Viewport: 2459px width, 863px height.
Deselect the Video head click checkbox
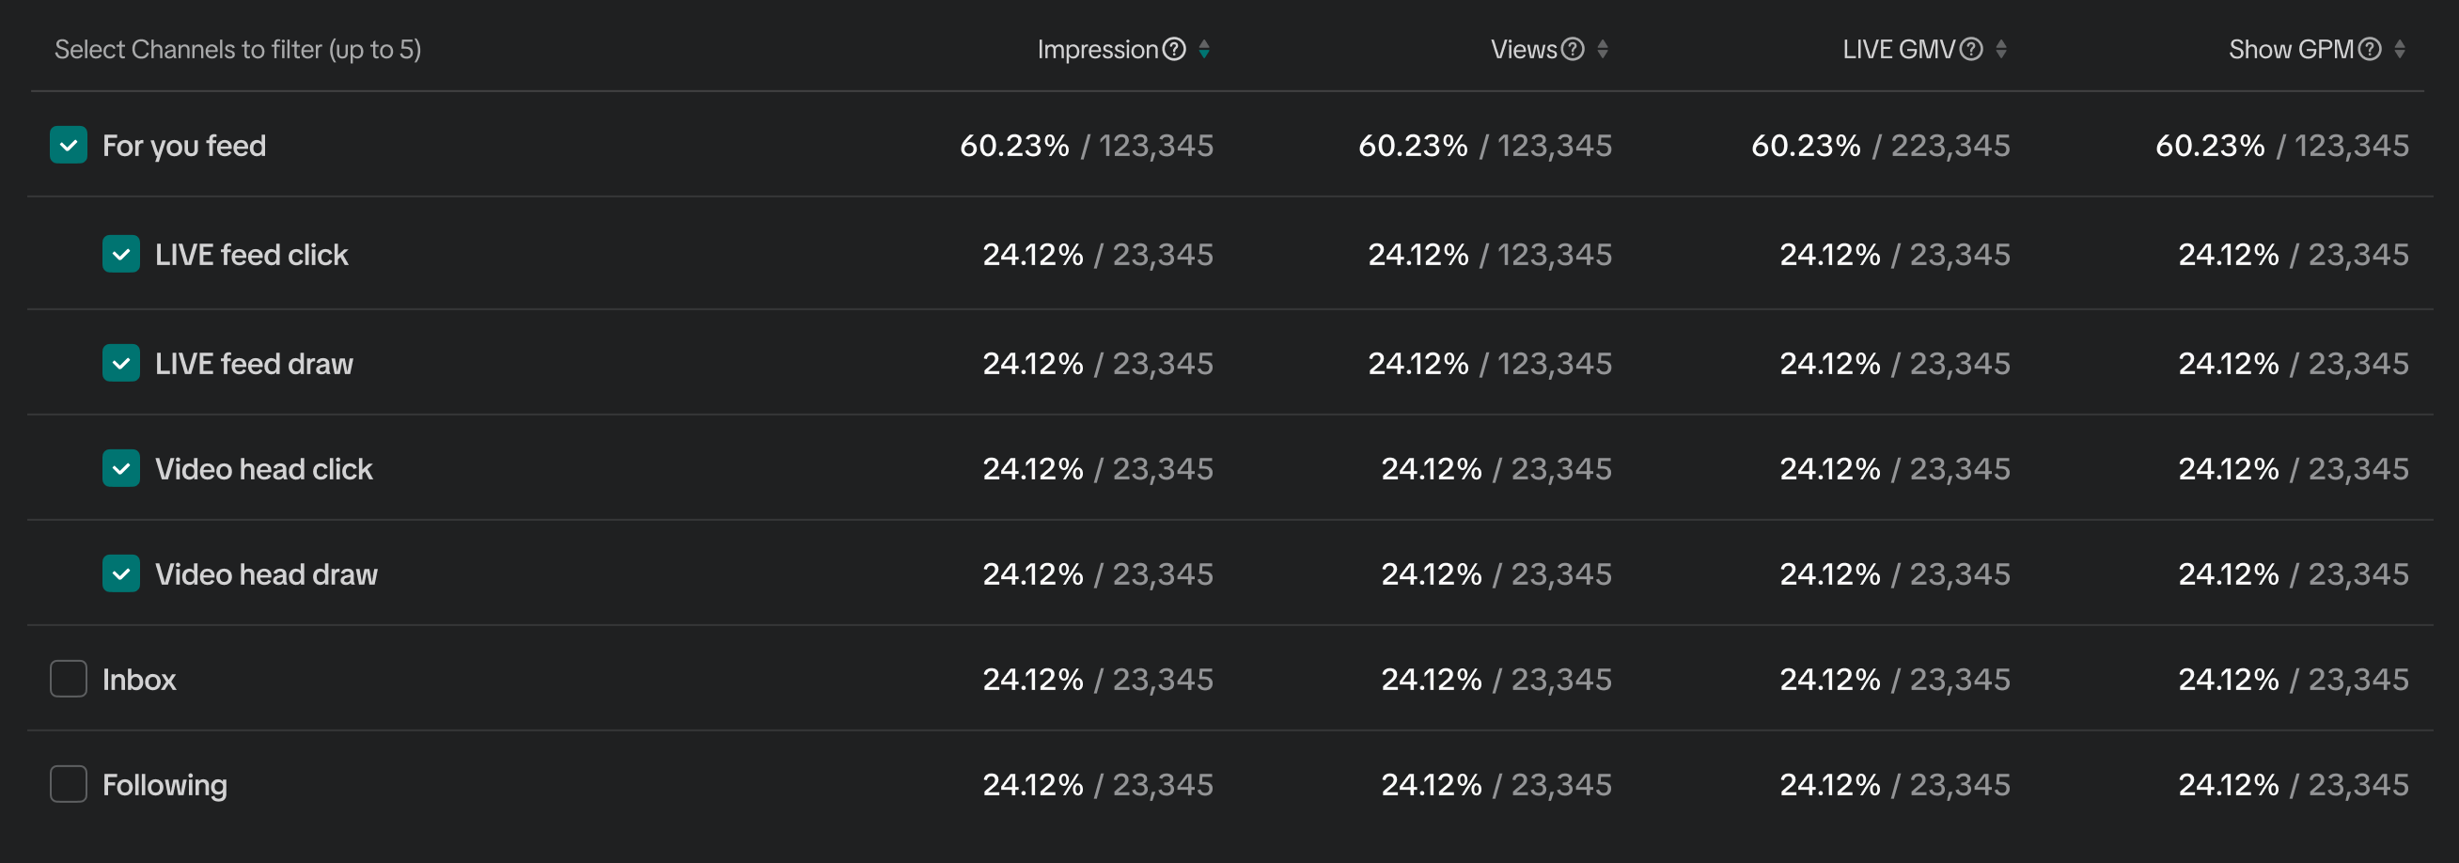[121, 469]
